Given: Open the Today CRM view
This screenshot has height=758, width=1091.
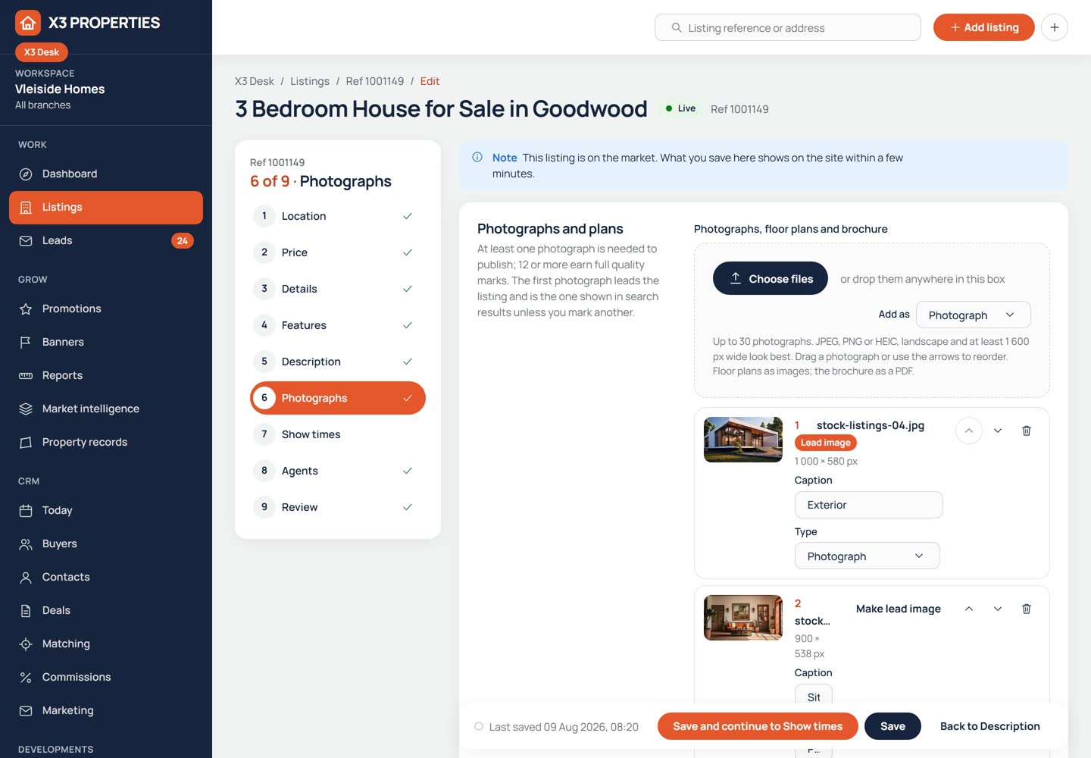Looking at the screenshot, I should coord(106,510).
